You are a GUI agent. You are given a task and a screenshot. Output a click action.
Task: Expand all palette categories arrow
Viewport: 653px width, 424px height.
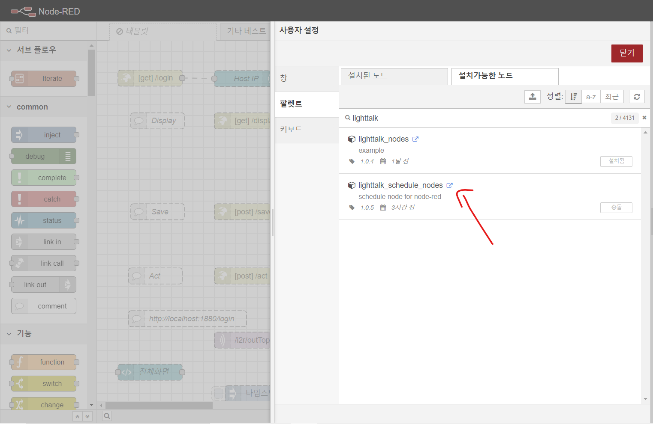click(87, 416)
